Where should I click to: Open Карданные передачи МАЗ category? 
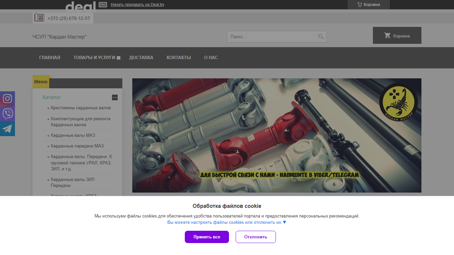tap(77, 146)
